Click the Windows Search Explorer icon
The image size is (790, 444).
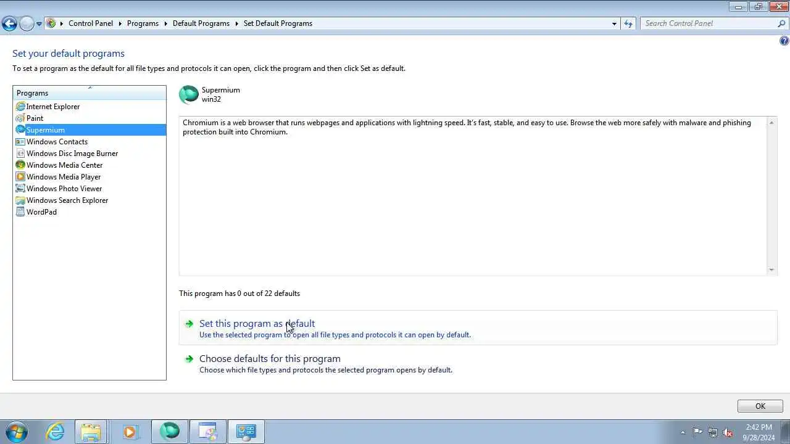pos(20,200)
